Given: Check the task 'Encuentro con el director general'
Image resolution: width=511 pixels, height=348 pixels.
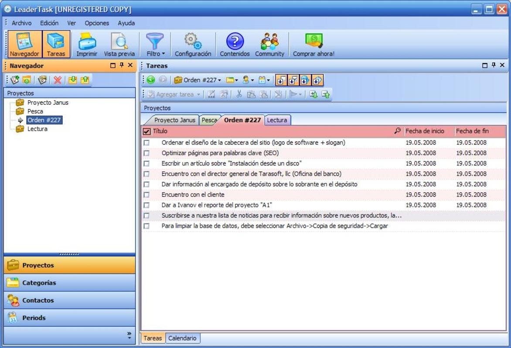Looking at the screenshot, I should (x=146, y=174).
